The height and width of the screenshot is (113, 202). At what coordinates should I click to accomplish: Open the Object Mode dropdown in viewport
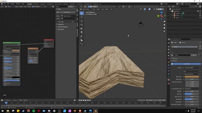[86, 9]
